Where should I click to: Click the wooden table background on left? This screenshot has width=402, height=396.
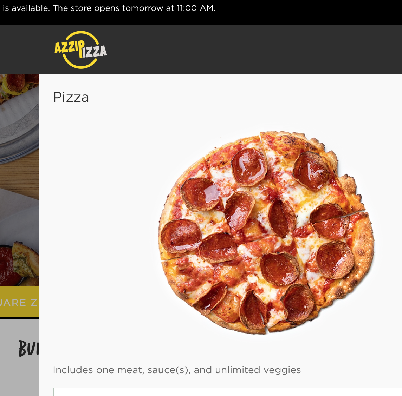click(19, 177)
